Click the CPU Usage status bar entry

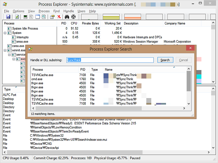click(16, 158)
